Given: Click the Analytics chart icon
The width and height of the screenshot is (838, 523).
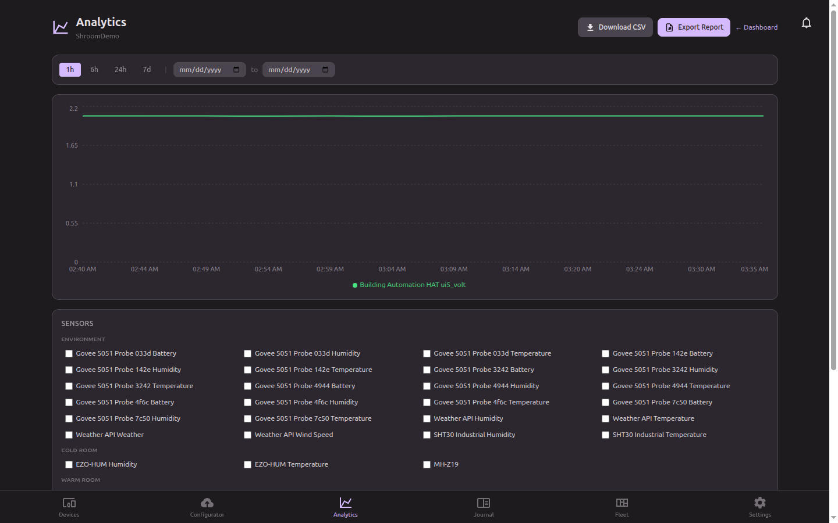Looking at the screenshot, I should tap(345, 503).
